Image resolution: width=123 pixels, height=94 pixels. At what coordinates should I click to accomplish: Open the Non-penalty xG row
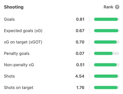(61, 65)
